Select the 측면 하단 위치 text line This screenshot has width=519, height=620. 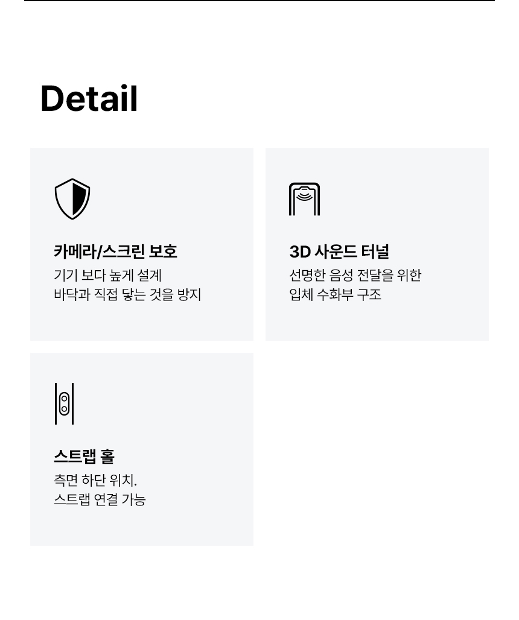95,480
